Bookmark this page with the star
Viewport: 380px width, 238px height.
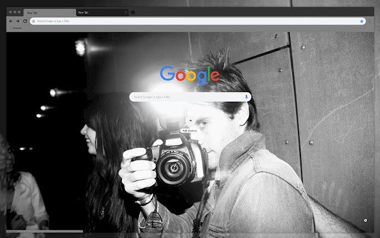[x=362, y=21]
